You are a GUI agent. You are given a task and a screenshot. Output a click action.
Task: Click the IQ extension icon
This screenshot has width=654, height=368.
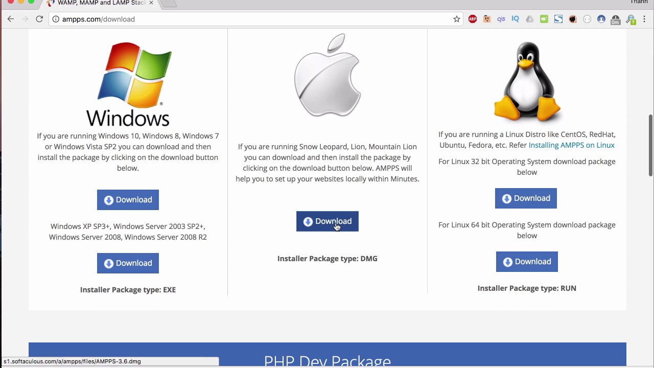[x=516, y=19]
